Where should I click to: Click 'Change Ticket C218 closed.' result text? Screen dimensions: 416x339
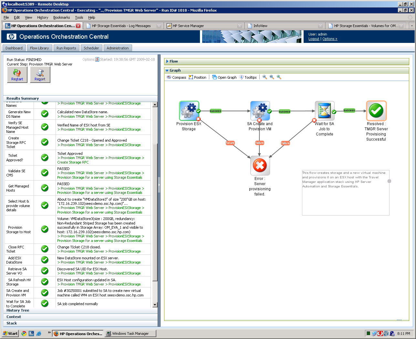pyautogui.click(x=79, y=247)
